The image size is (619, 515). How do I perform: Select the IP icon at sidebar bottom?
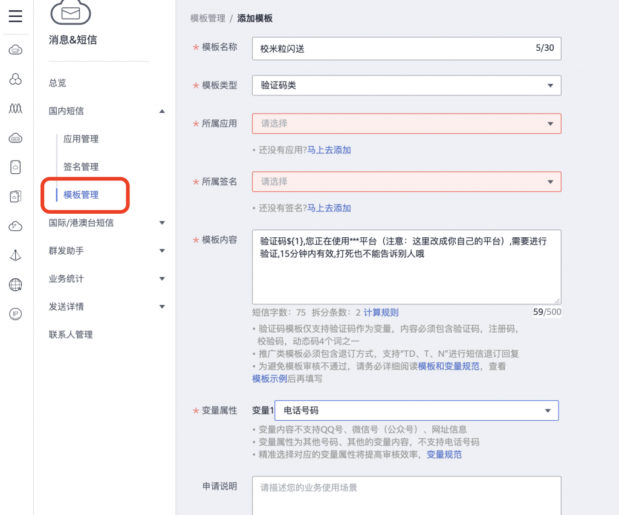pos(16,314)
